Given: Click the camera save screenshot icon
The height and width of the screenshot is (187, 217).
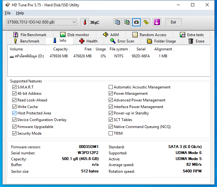Looking at the screenshot, I should [136, 22].
